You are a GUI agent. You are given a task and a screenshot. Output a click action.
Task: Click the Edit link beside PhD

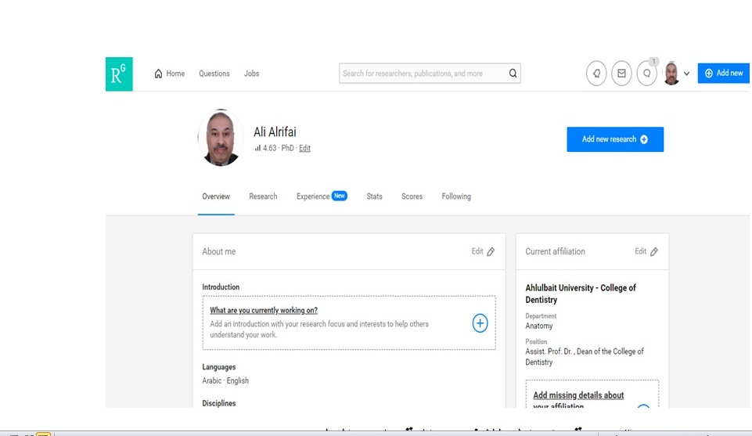[x=304, y=148]
